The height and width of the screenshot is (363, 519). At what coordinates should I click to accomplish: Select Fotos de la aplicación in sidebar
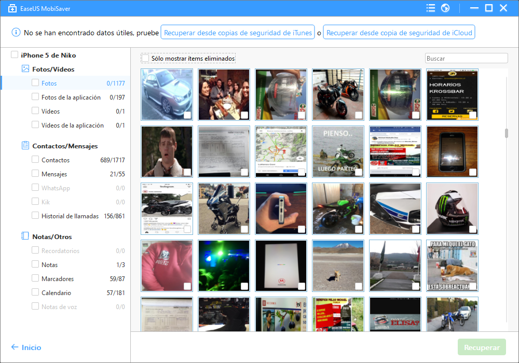click(71, 97)
